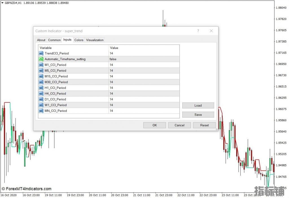Click the green boolean icon beside Automatic_Timeframe_setting
This screenshot has height=198, width=289.
(41, 59)
